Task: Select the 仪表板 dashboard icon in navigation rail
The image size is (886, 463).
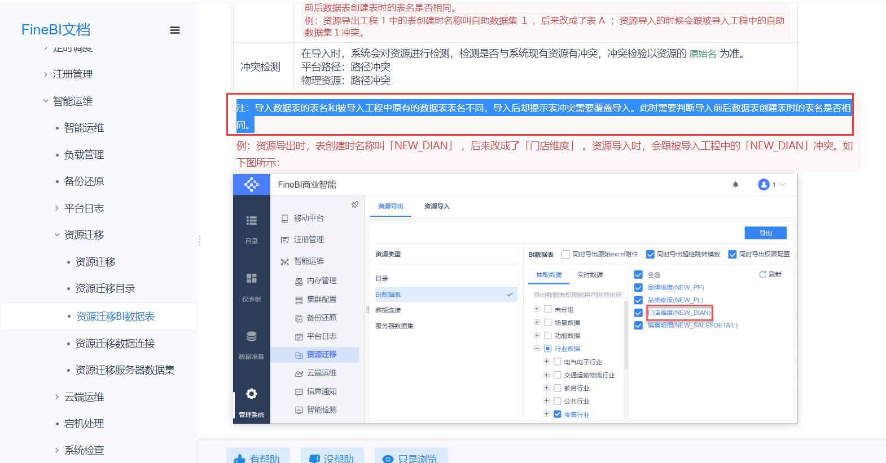Action: tap(252, 278)
